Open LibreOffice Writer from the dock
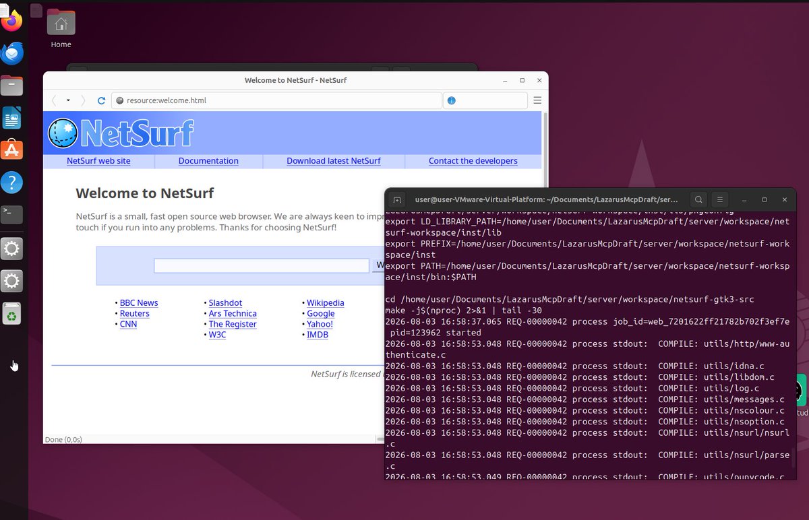Screen dimensions: 809x520 12,118
